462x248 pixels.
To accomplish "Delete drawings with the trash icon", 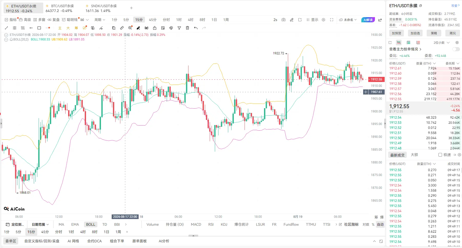I will 187,28.
